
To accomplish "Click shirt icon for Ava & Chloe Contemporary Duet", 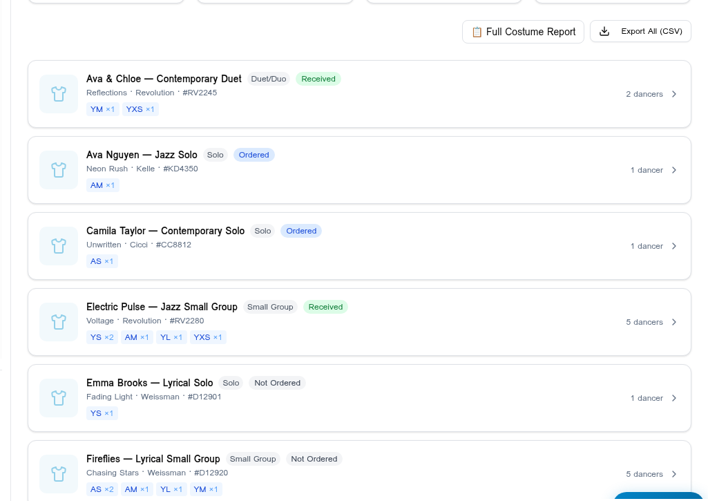I will click(59, 94).
